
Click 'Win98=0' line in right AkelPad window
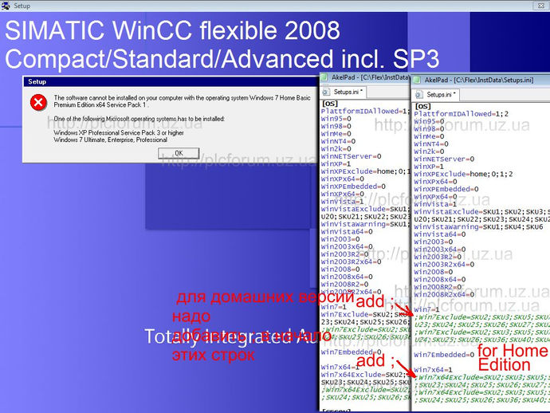429,129
